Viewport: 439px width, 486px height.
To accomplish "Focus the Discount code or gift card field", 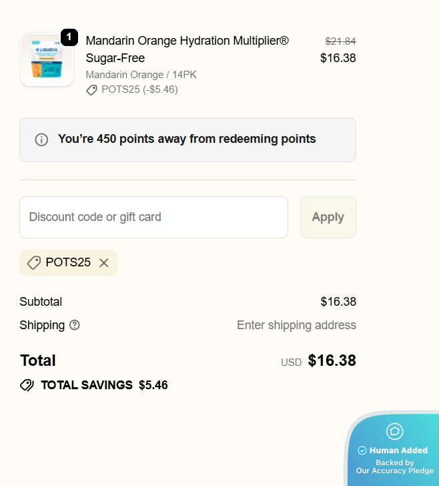I will point(153,217).
